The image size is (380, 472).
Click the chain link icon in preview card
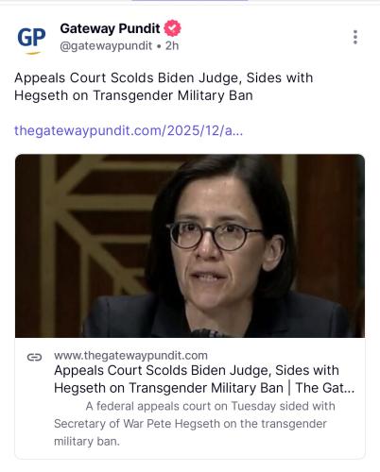coord(34,357)
